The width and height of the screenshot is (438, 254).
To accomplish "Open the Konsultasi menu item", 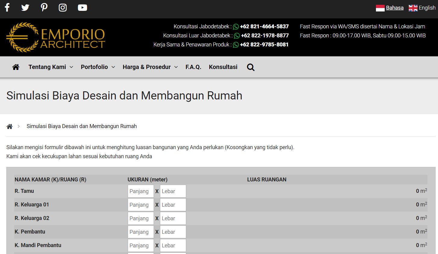I will 223,67.
